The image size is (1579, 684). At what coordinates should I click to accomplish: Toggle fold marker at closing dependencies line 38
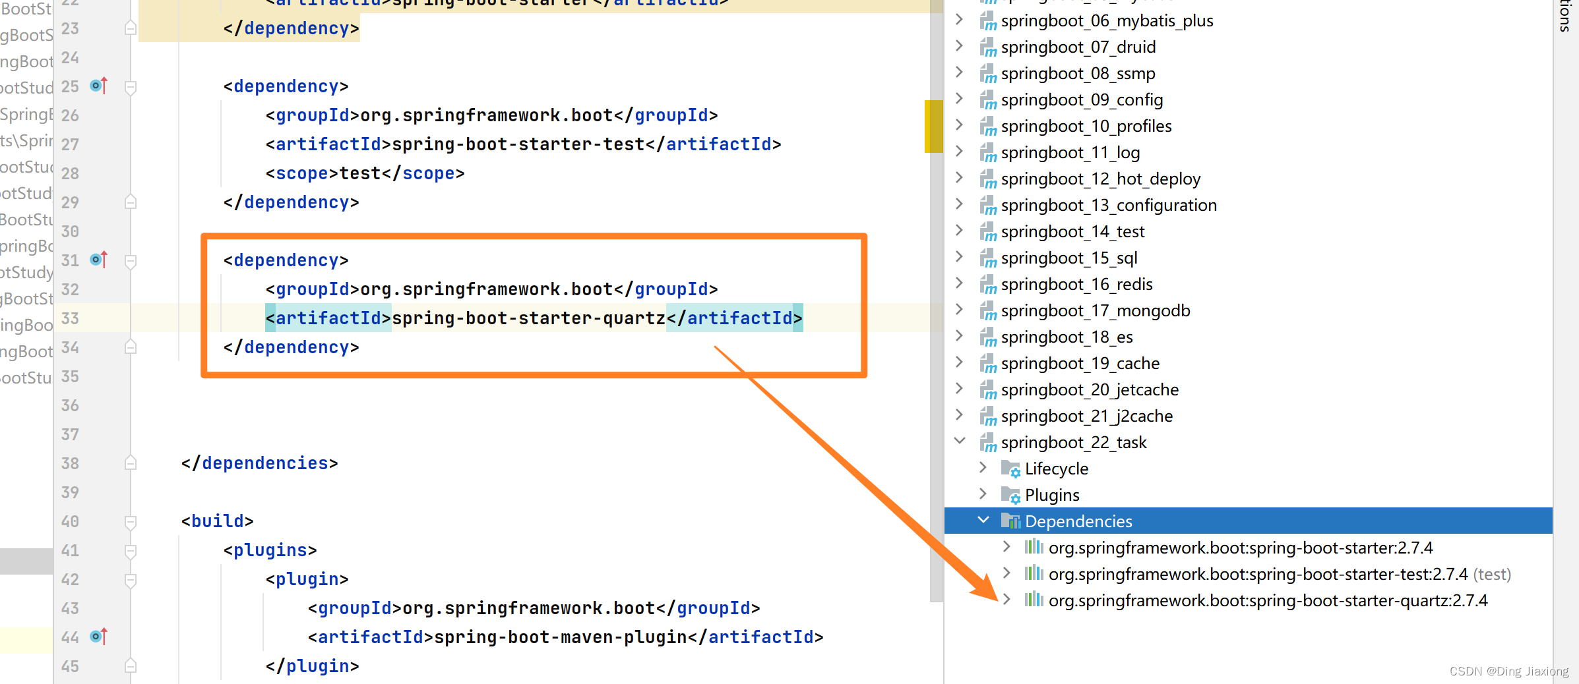coord(131,463)
